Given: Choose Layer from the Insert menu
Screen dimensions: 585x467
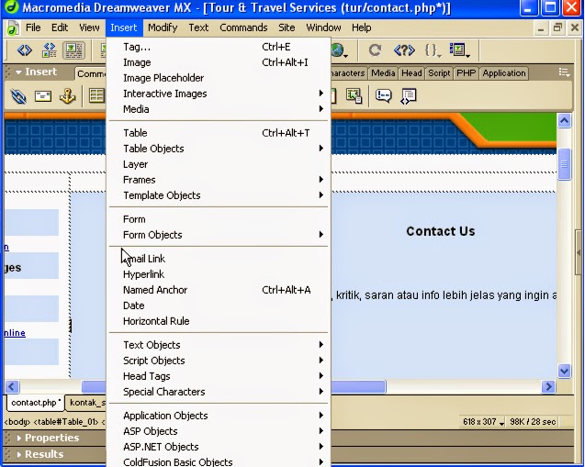Looking at the screenshot, I should pyautogui.click(x=219, y=164).
